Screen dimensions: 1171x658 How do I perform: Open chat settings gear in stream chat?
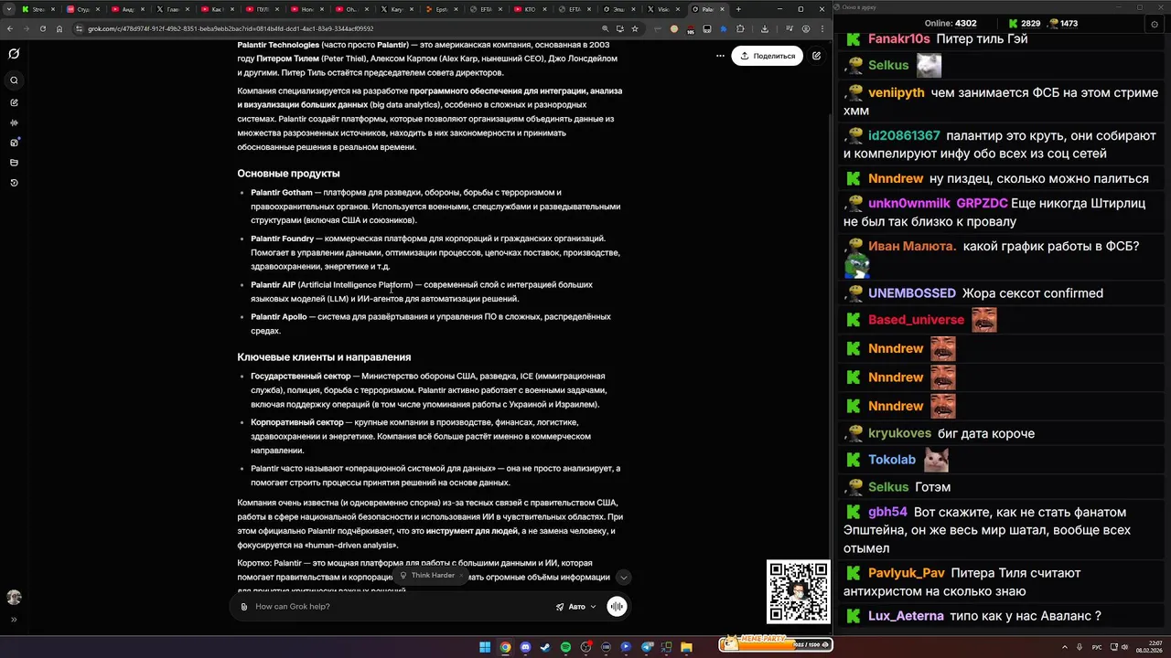(x=1154, y=24)
